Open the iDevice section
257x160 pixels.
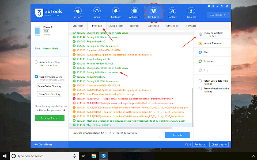coord(78,13)
